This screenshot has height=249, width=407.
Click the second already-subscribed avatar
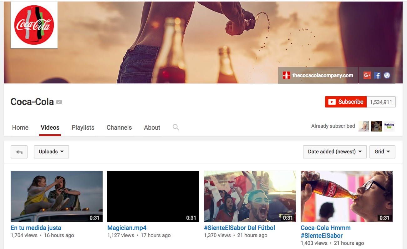coord(376,126)
